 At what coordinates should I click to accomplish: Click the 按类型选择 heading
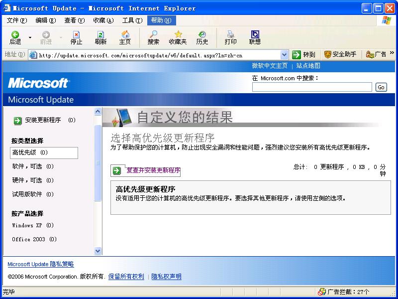coord(27,141)
